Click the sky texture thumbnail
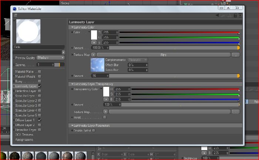The width and height of the screenshot is (259, 160). (x=97, y=65)
